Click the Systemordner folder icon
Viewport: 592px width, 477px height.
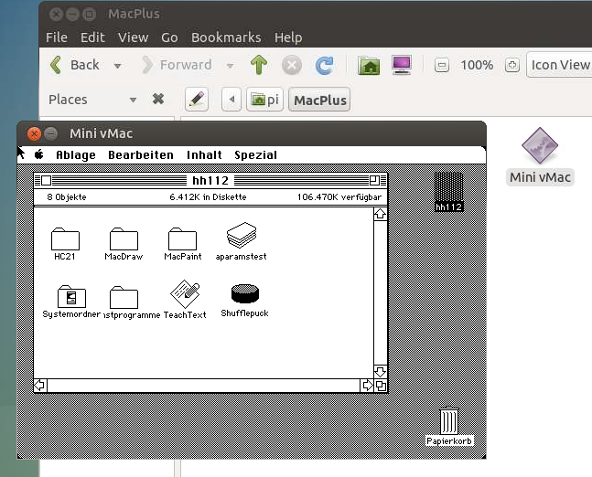click(x=70, y=297)
